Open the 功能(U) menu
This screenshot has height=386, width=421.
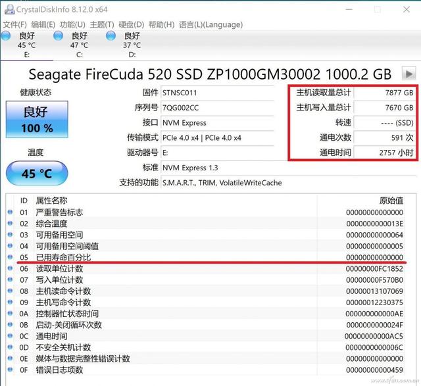pyautogui.click(x=72, y=25)
